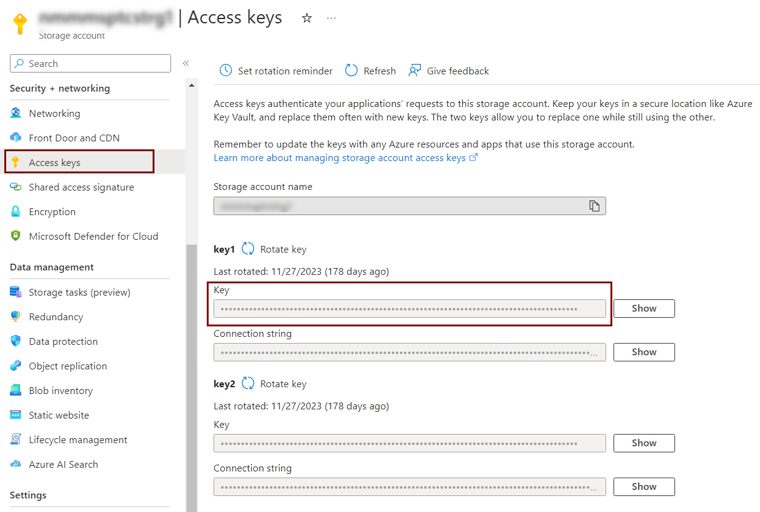Open the more options ellipsis in header
Screen dimensions: 760x512
[x=332, y=18]
